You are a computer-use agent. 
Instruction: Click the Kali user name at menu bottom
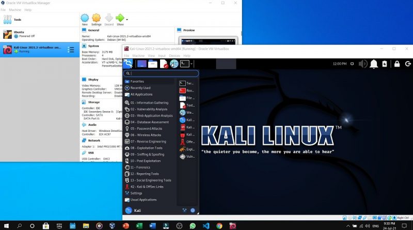coord(137,210)
